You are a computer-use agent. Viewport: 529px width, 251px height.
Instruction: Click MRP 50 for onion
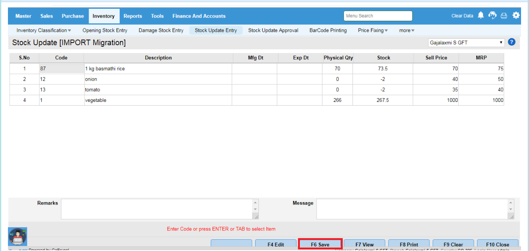click(481, 79)
